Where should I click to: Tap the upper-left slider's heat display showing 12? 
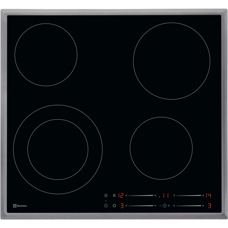(x=120, y=195)
